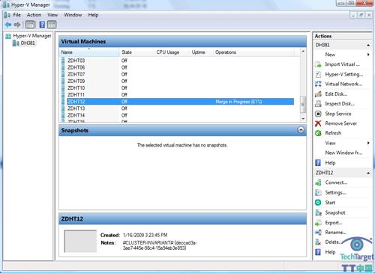Select the ZDHT14 virtual machine
This screenshot has width=375, height=273.
click(76, 115)
